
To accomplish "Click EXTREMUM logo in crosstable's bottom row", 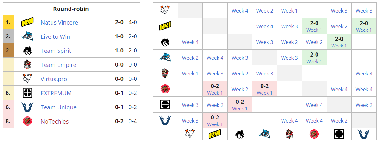I will click(x=339, y=134).
